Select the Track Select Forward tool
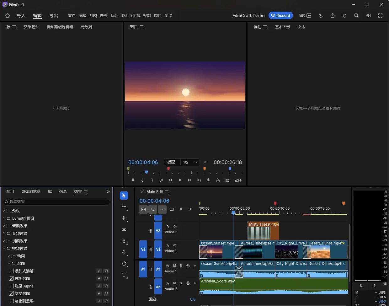 (x=124, y=207)
